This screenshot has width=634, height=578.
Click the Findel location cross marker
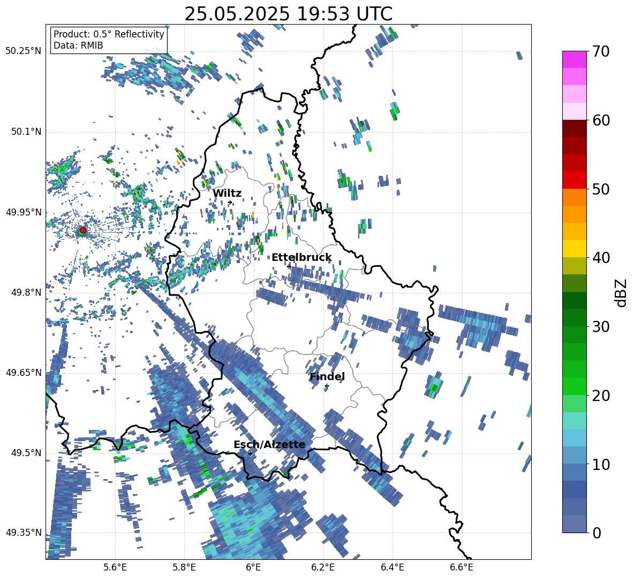click(327, 386)
